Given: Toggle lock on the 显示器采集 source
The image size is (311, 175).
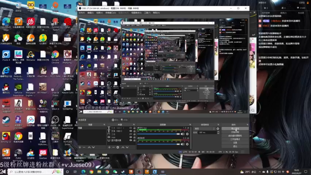Looking at the screenshot, I should click(134, 140).
